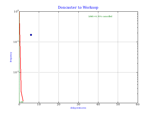Viewport: 153px width, 114px height.
Task: Click the y-axis tick label 10^0
Action: pos(16,11)
